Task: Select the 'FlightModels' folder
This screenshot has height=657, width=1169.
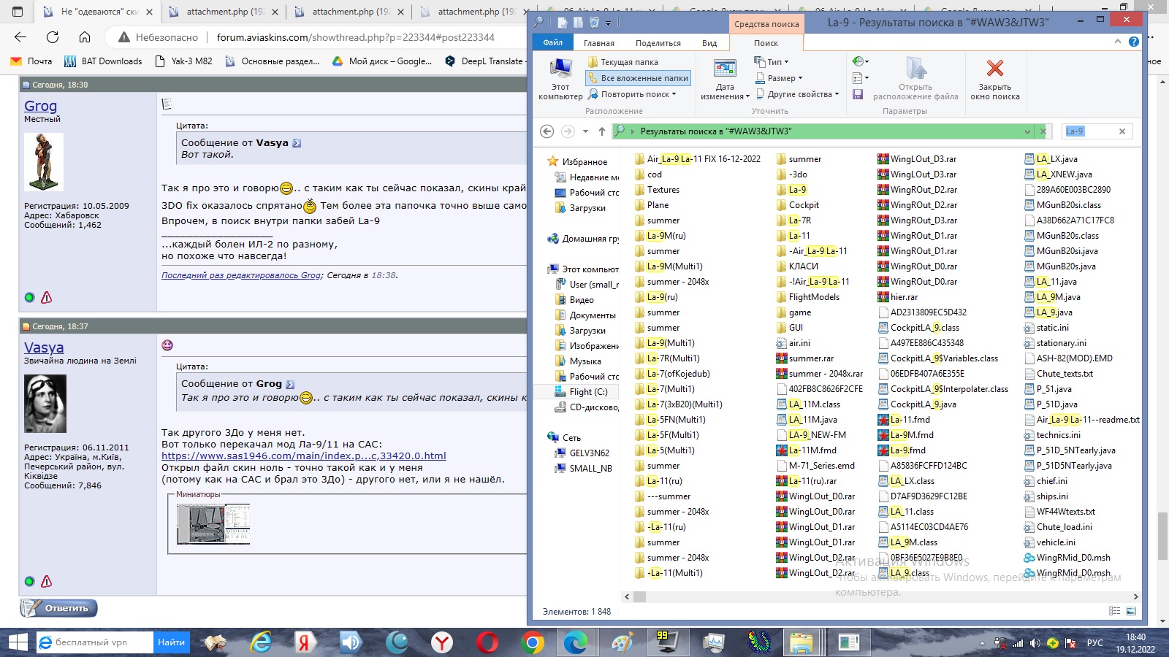Action: [807, 297]
